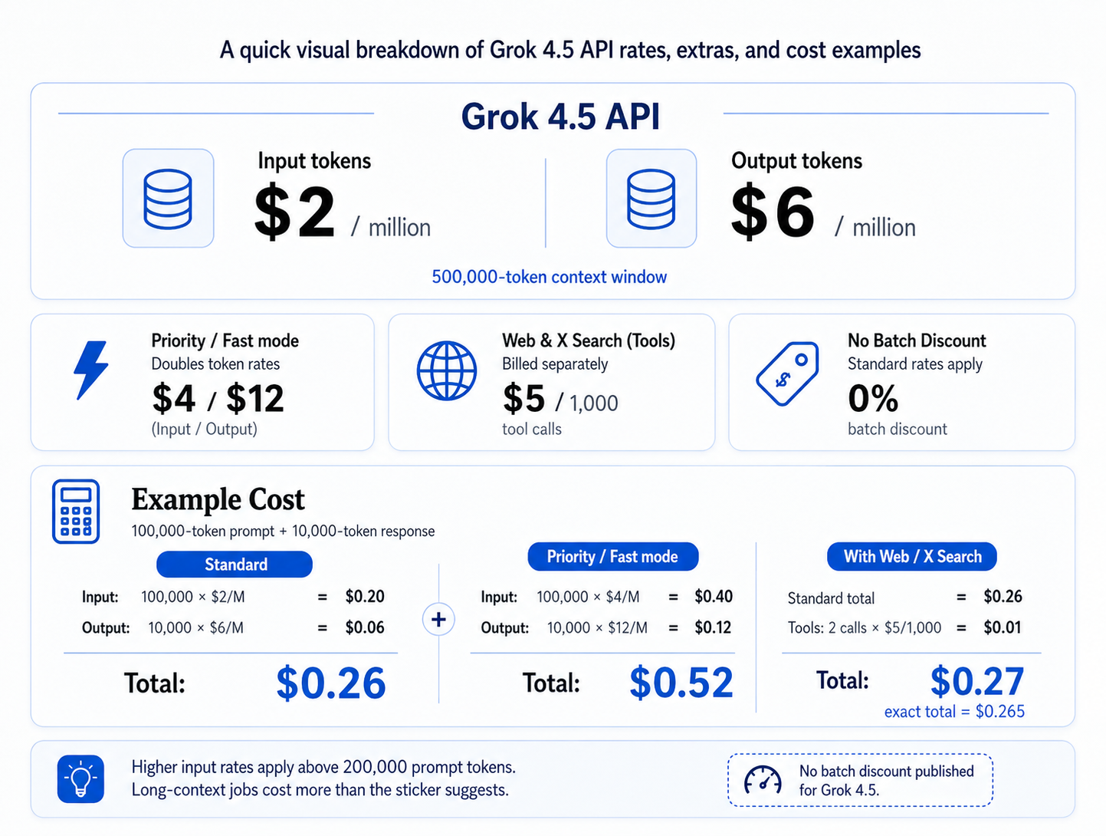Screen dimensions: 1106x836
Task: Click the circled plus sign between cost columns
Action: pyautogui.click(x=438, y=619)
